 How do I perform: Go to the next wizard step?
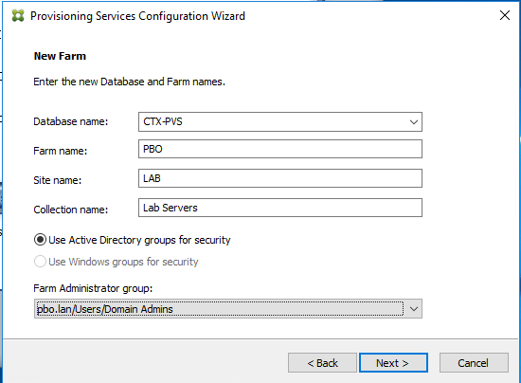click(x=393, y=363)
